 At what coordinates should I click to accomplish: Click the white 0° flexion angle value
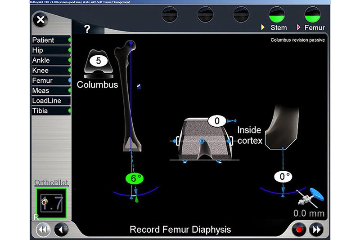283,177
